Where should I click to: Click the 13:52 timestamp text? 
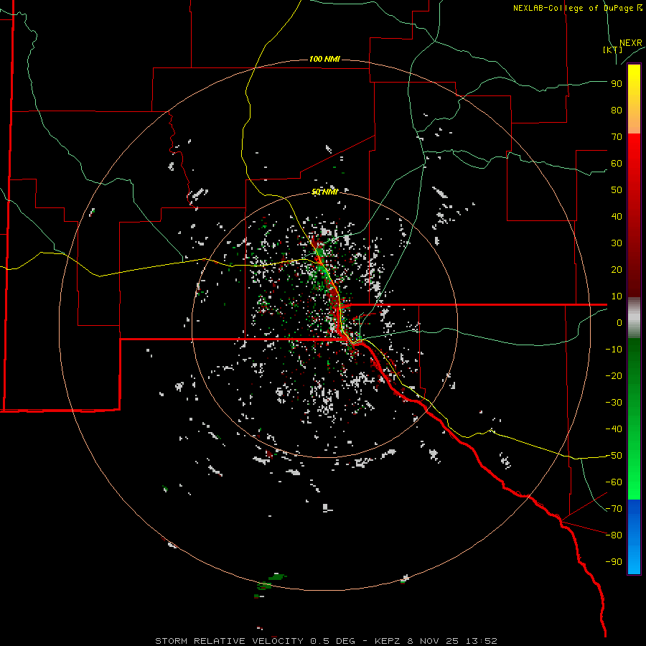[481, 641]
